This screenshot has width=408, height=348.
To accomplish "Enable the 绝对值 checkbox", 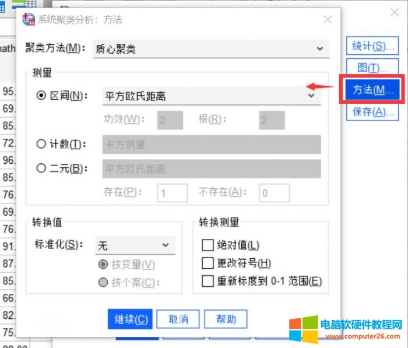I will pyautogui.click(x=207, y=245).
